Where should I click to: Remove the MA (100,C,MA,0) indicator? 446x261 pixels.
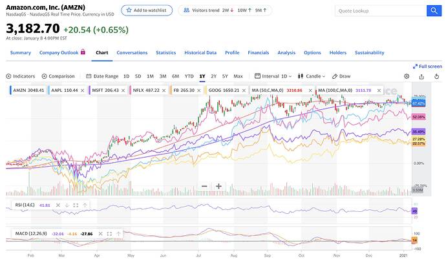(x=379, y=90)
